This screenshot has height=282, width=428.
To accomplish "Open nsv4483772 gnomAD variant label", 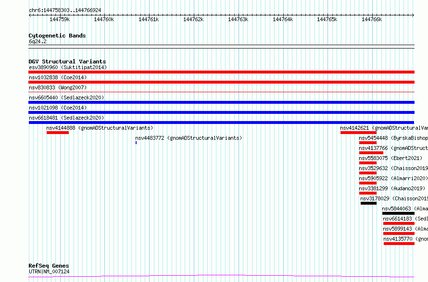I will [x=189, y=138].
